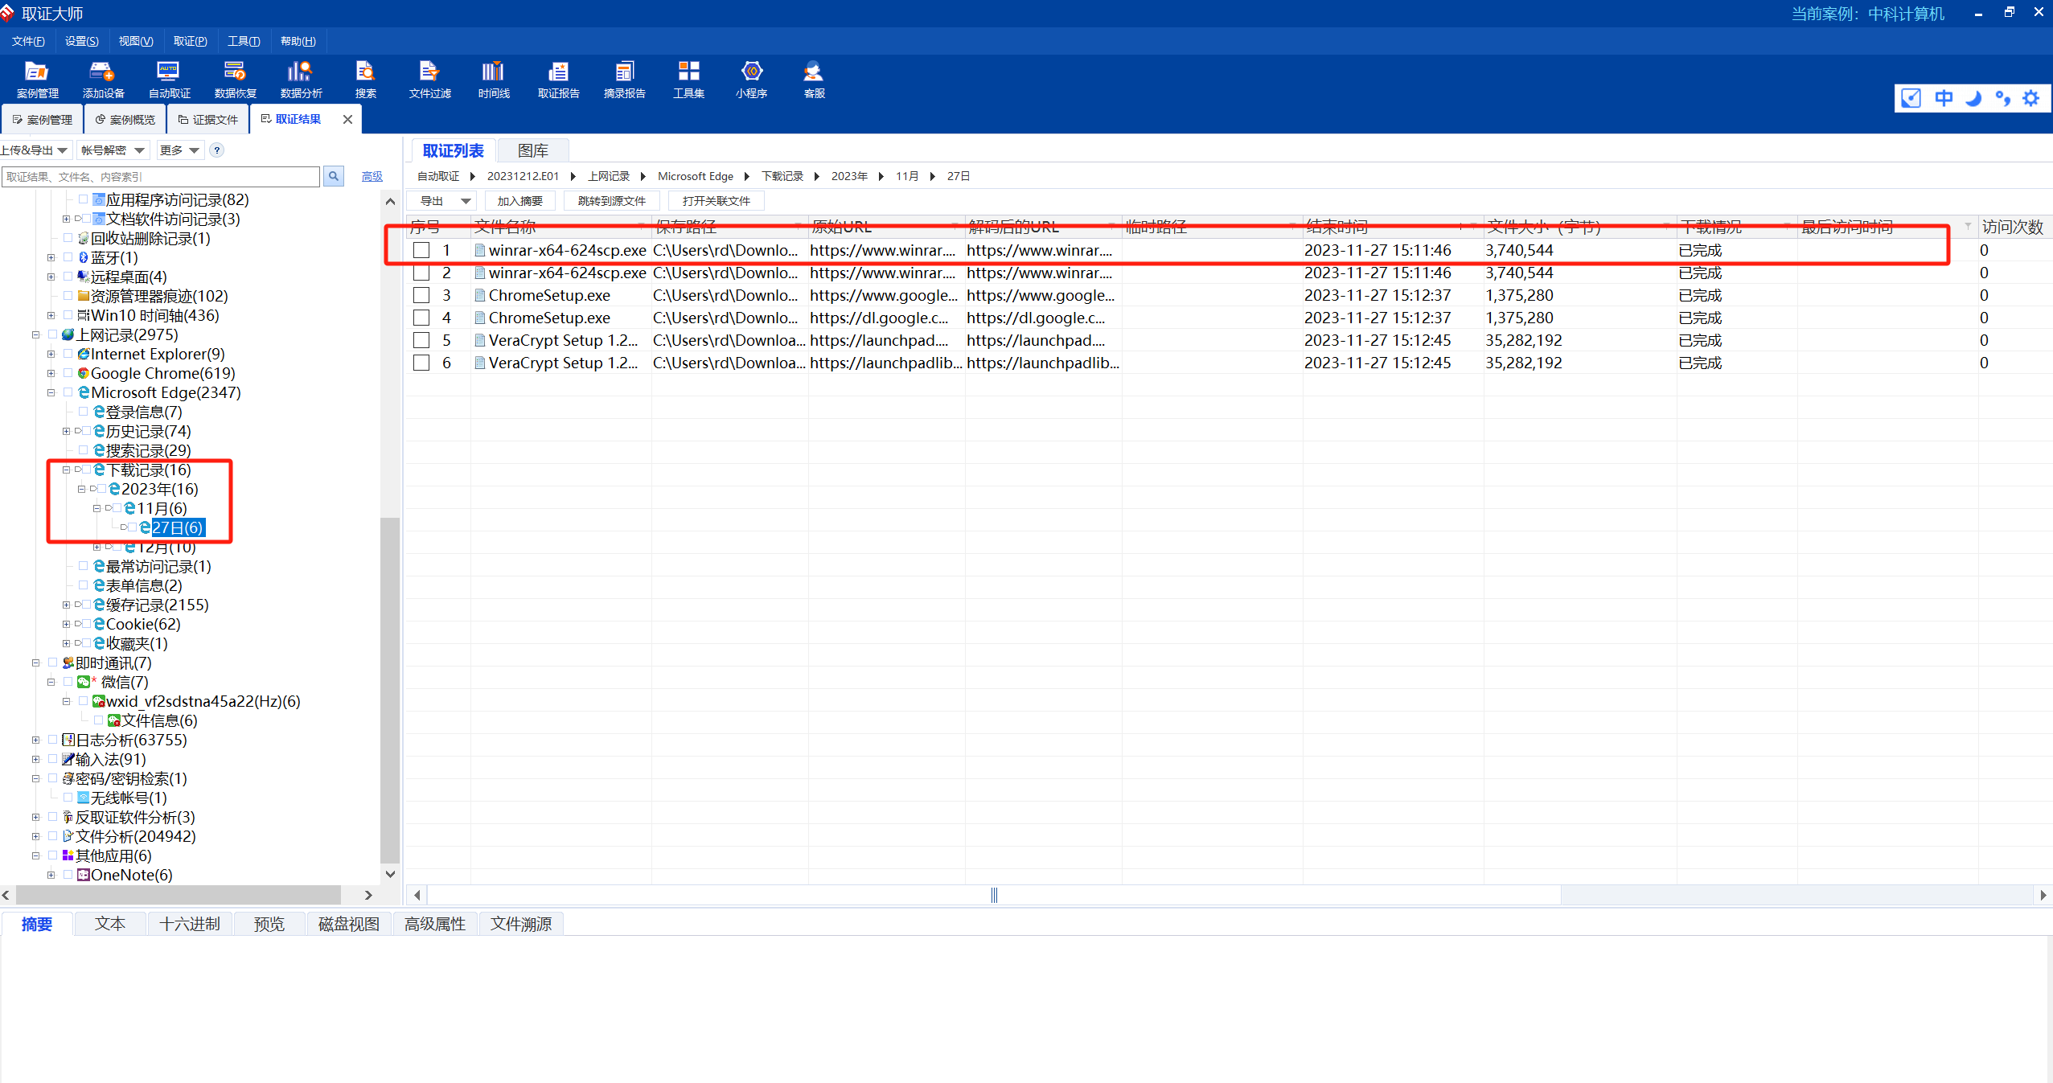Check the box for row 3 ChromeSetup.exe
Screen dimensions: 2053x1083
tap(421, 295)
